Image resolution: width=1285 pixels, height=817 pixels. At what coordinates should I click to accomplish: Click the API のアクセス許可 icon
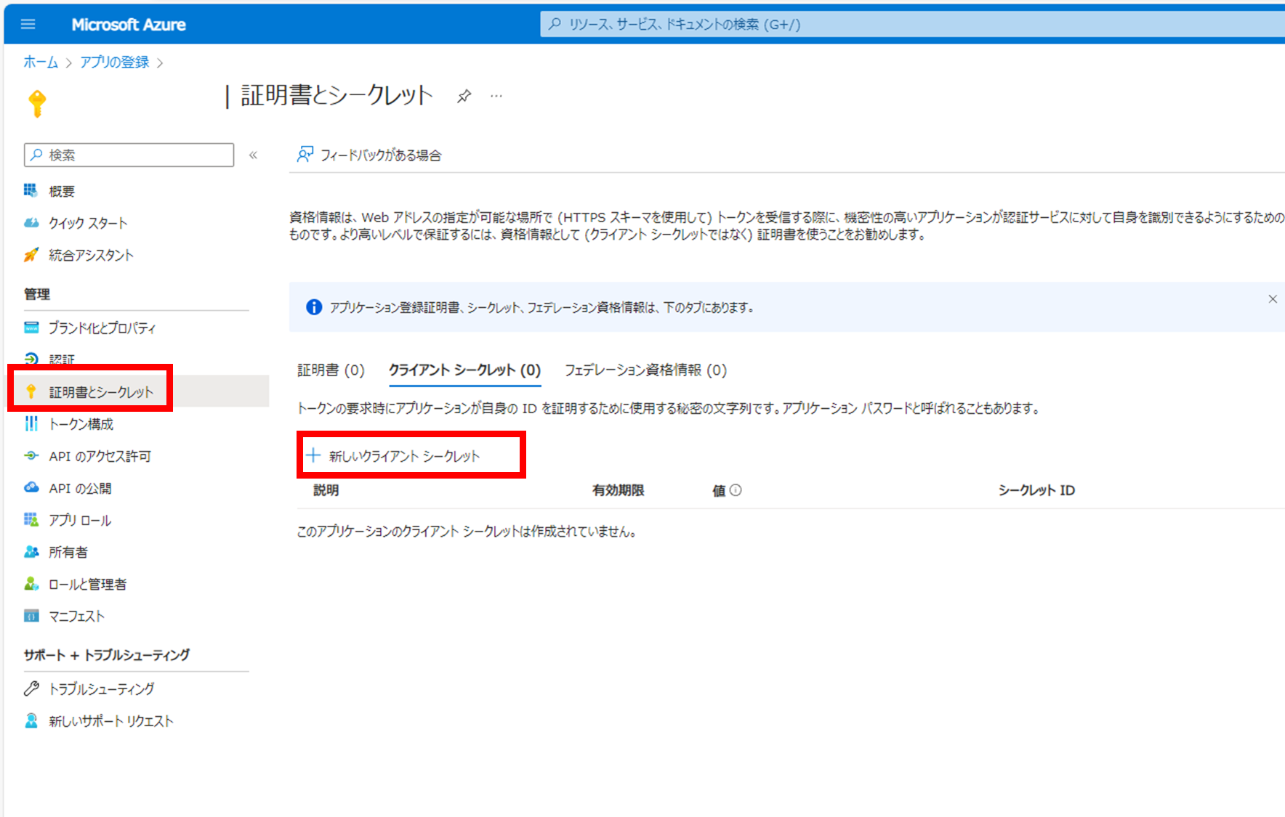click(31, 456)
